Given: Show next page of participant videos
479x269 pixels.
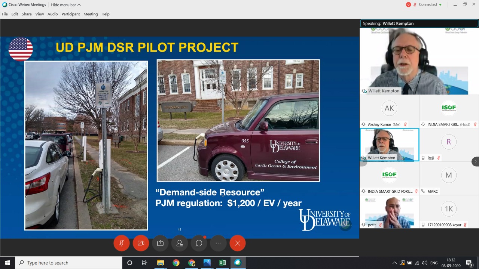Looking at the screenshot, I should click(476, 161).
